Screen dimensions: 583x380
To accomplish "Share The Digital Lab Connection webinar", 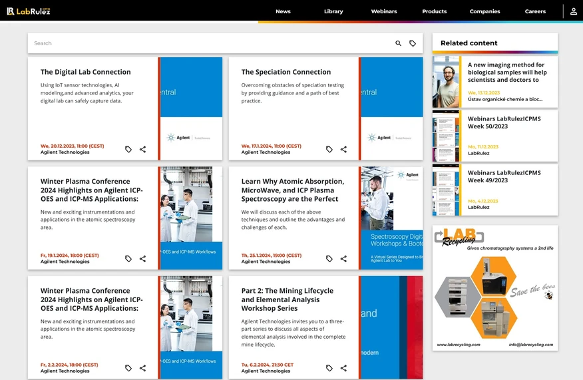I will pos(143,149).
